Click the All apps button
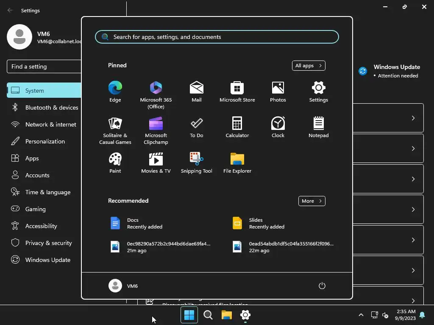434x325 pixels. (309, 66)
